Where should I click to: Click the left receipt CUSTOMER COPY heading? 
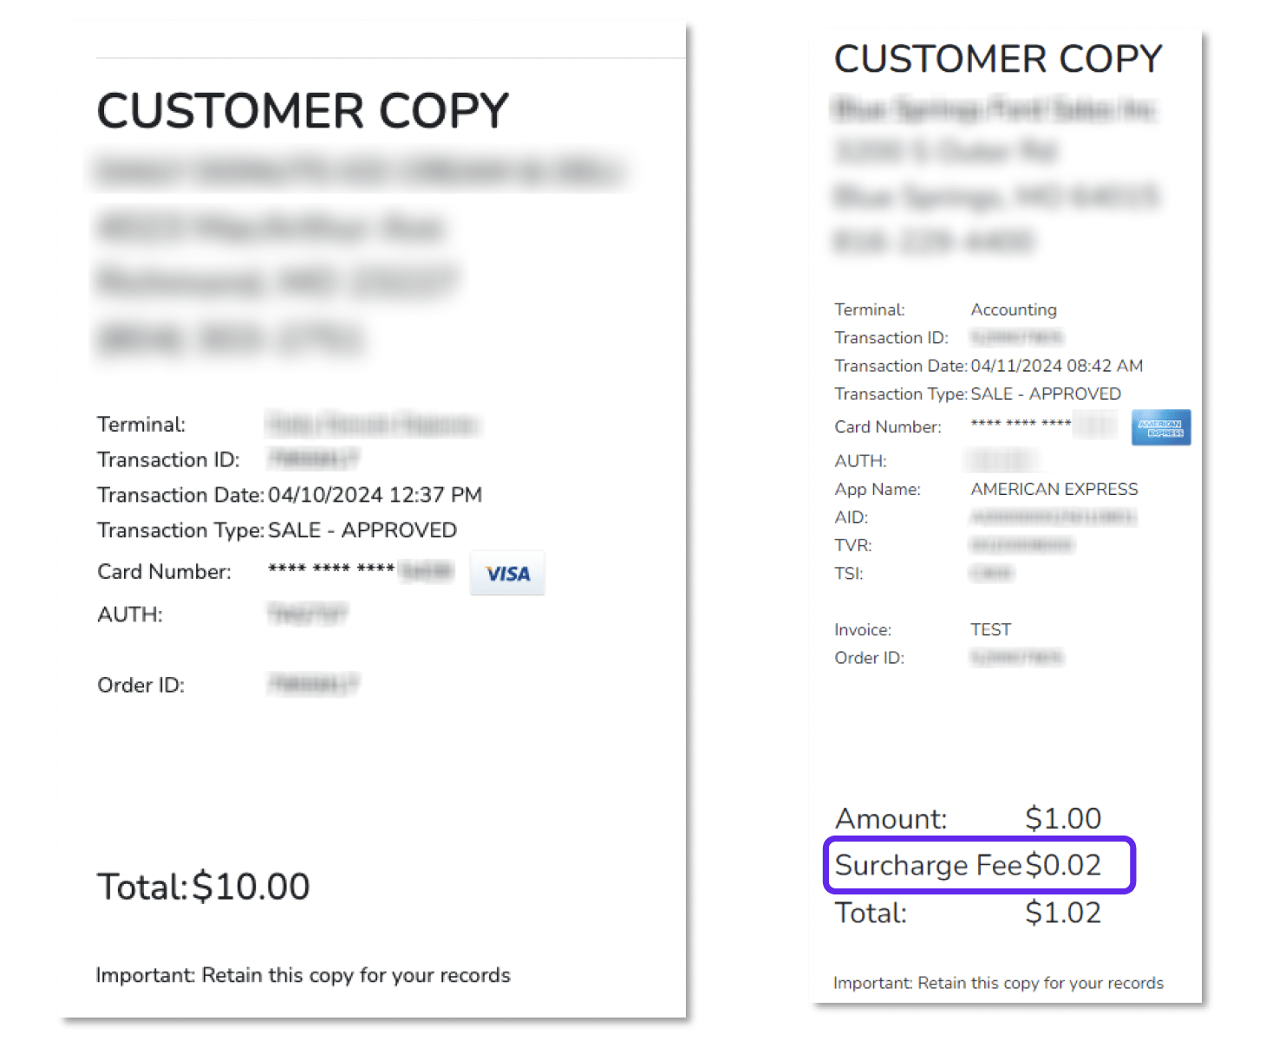click(303, 111)
